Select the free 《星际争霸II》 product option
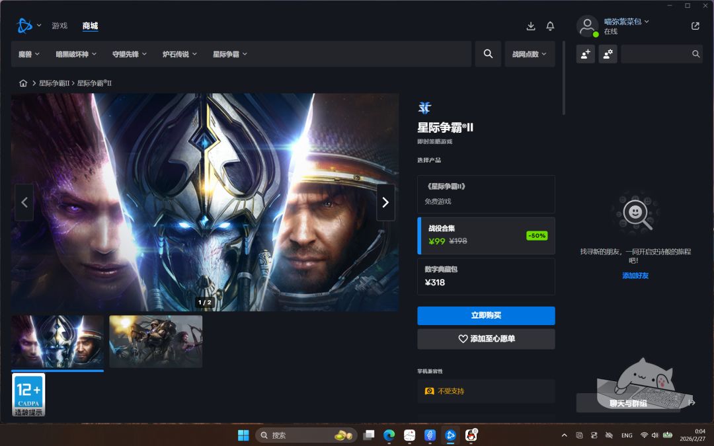The image size is (714, 446). point(486,194)
